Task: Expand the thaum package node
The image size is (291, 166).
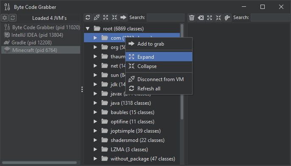Action: point(95,56)
